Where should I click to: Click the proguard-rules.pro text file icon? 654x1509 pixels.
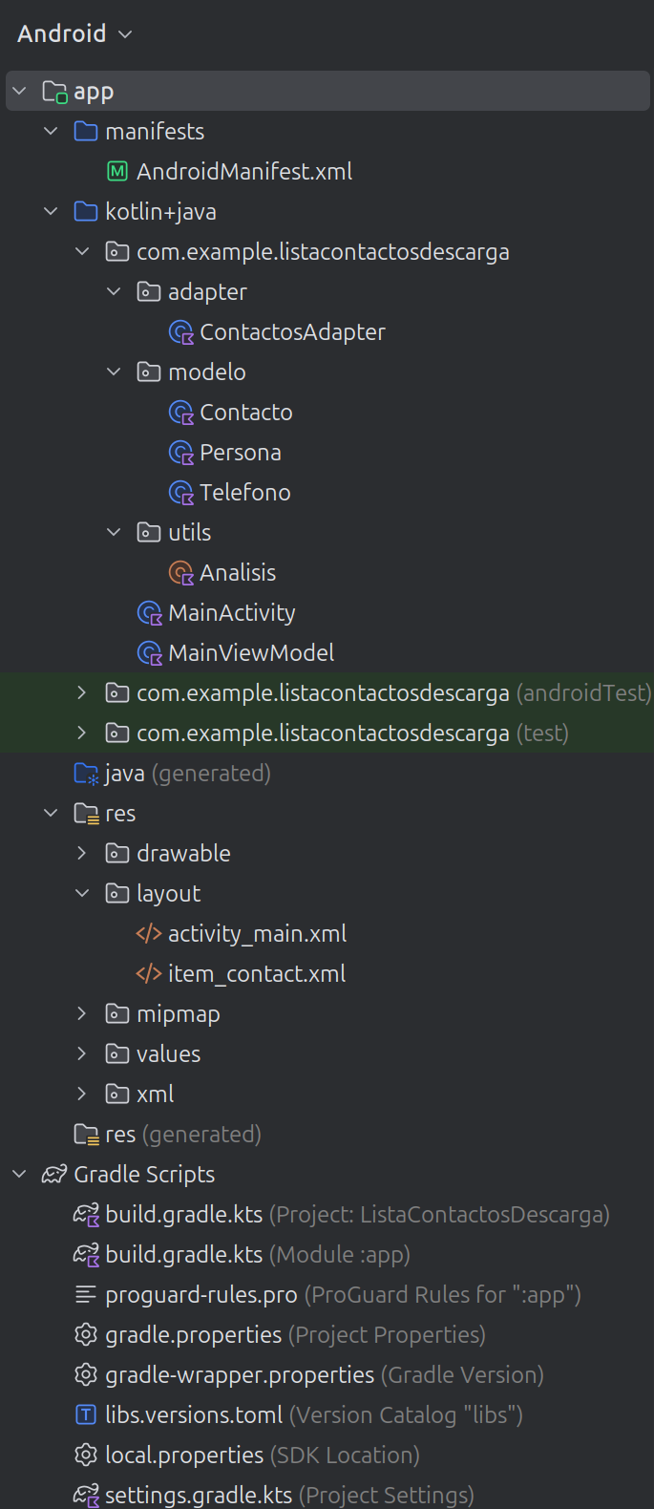(x=86, y=1295)
